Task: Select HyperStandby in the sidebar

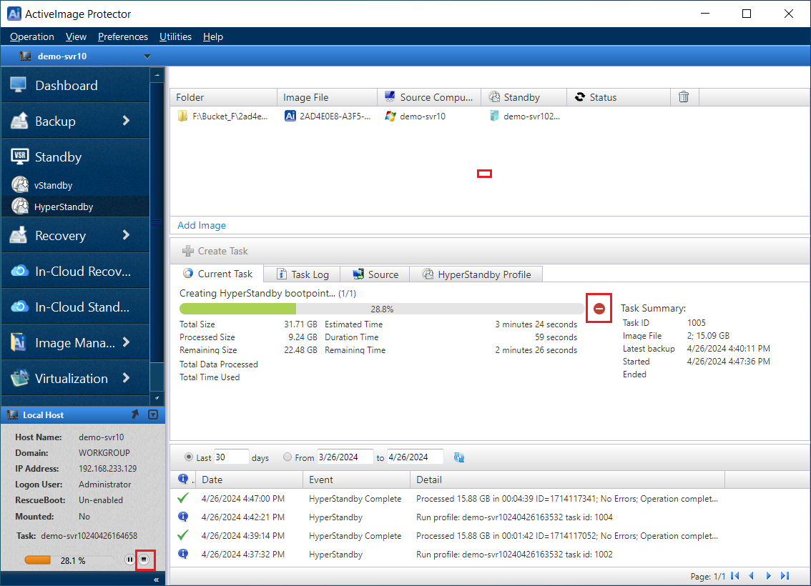Action: (x=76, y=207)
